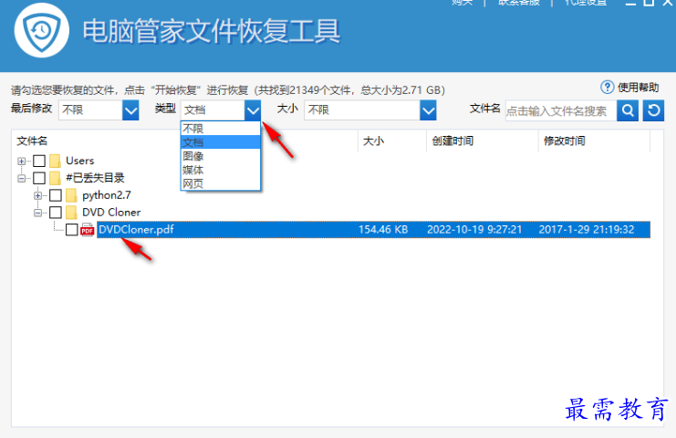Viewport: 676px width, 438px height.
Task: Select the DVDCloner.pdf file name
Action: (x=136, y=229)
